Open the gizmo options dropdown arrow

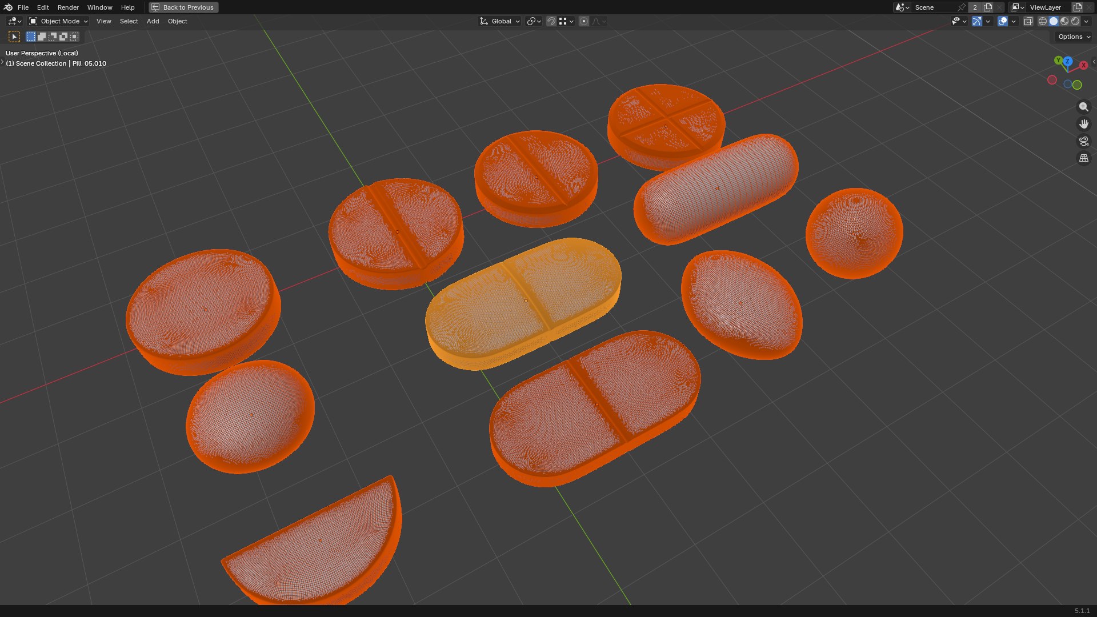pos(988,21)
